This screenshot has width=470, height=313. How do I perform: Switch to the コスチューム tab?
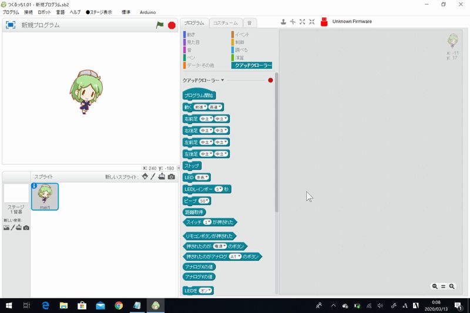coord(225,23)
